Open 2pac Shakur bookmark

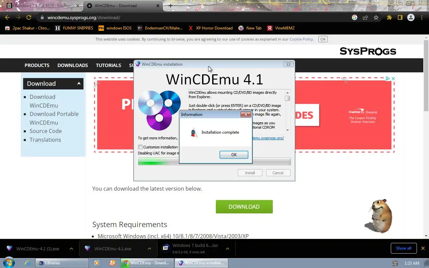tap(27, 28)
